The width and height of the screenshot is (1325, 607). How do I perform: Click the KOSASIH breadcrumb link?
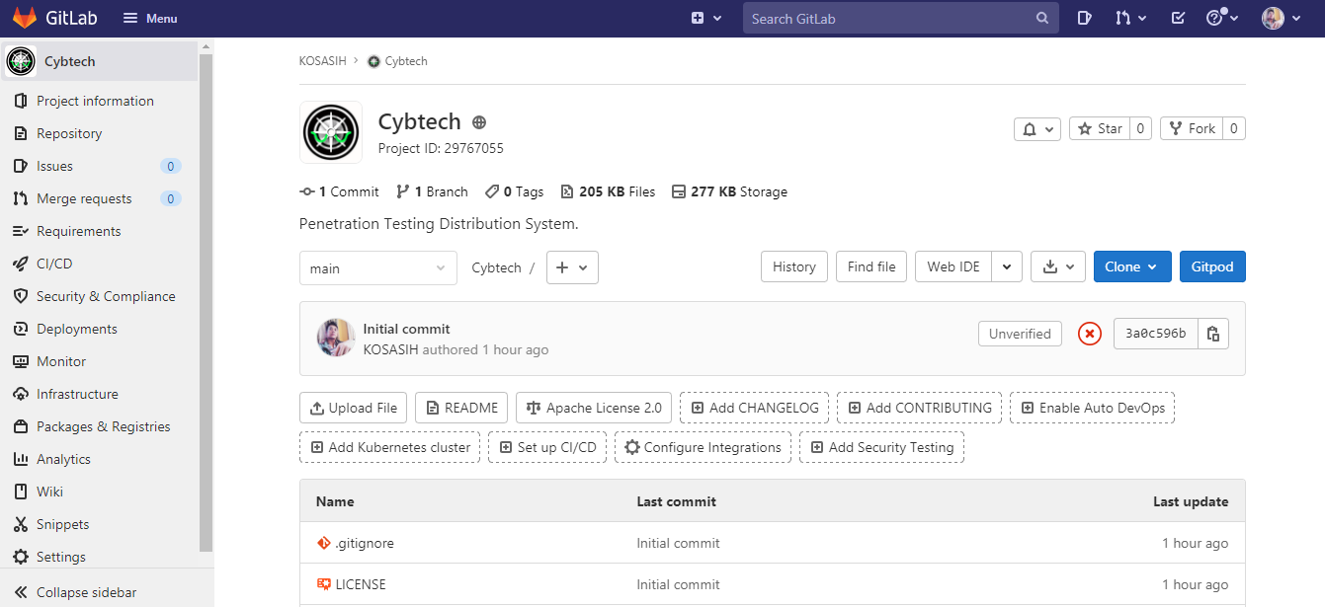[x=323, y=61]
